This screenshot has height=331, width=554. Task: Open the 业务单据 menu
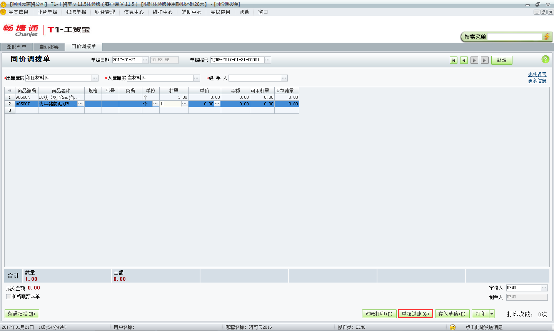tap(47, 12)
